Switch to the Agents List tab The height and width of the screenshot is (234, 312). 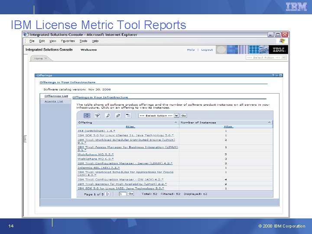point(54,101)
